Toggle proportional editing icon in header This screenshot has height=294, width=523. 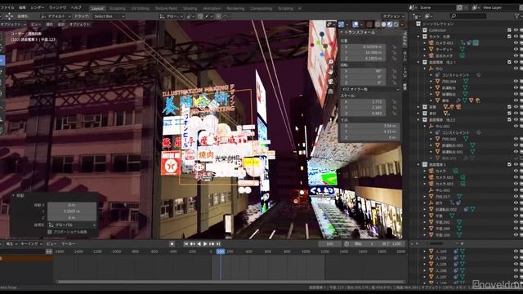click(218, 16)
